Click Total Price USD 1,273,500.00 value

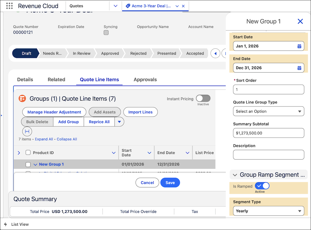click(70, 212)
